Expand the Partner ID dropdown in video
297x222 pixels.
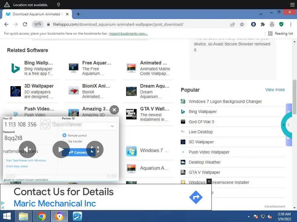pos(112,126)
